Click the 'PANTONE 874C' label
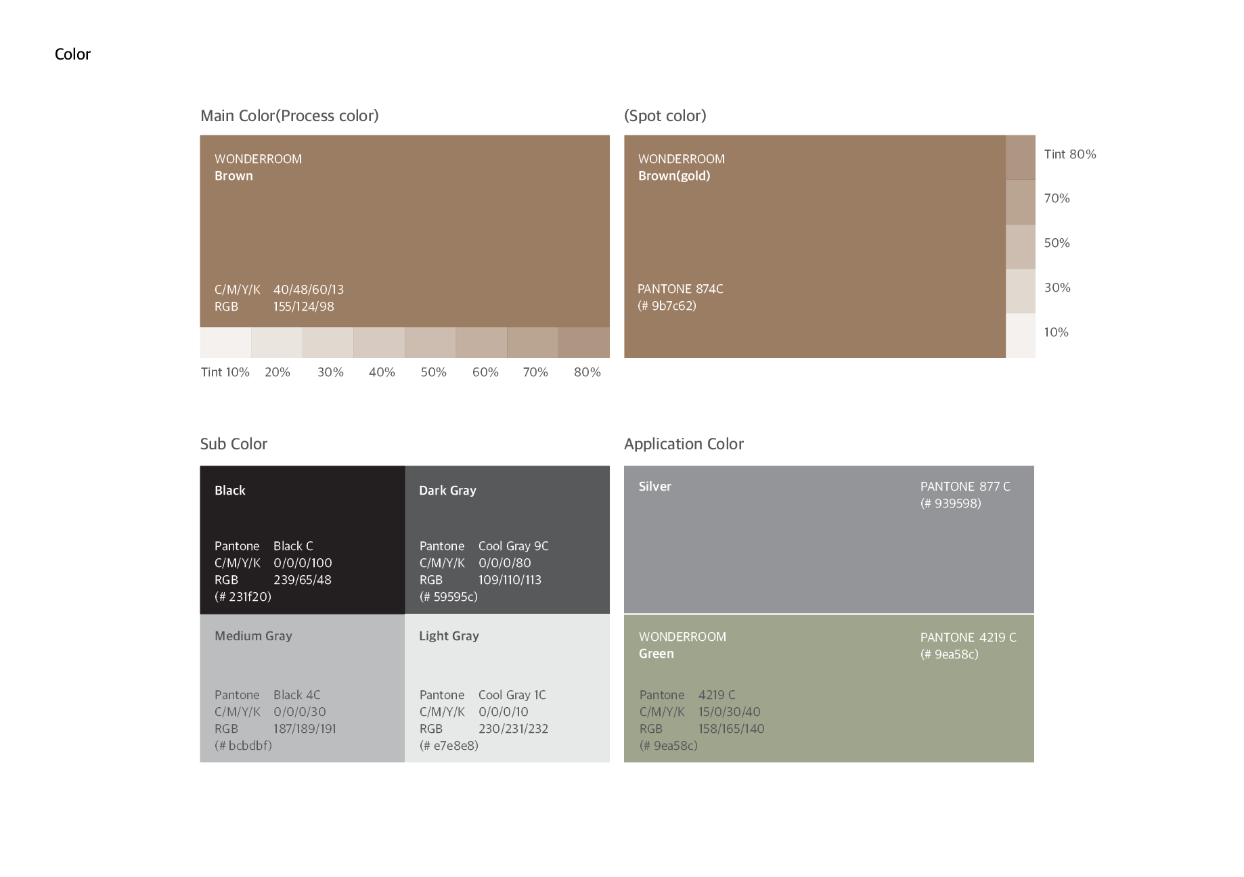The image size is (1244, 877). coord(680,289)
